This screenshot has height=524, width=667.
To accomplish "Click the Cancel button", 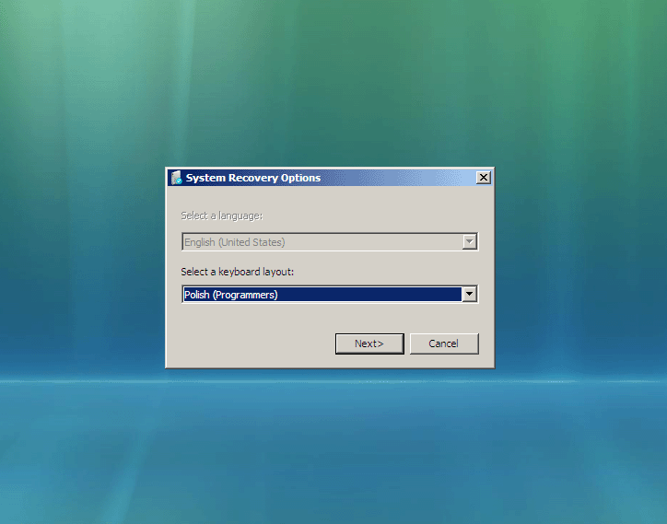I will coord(444,344).
